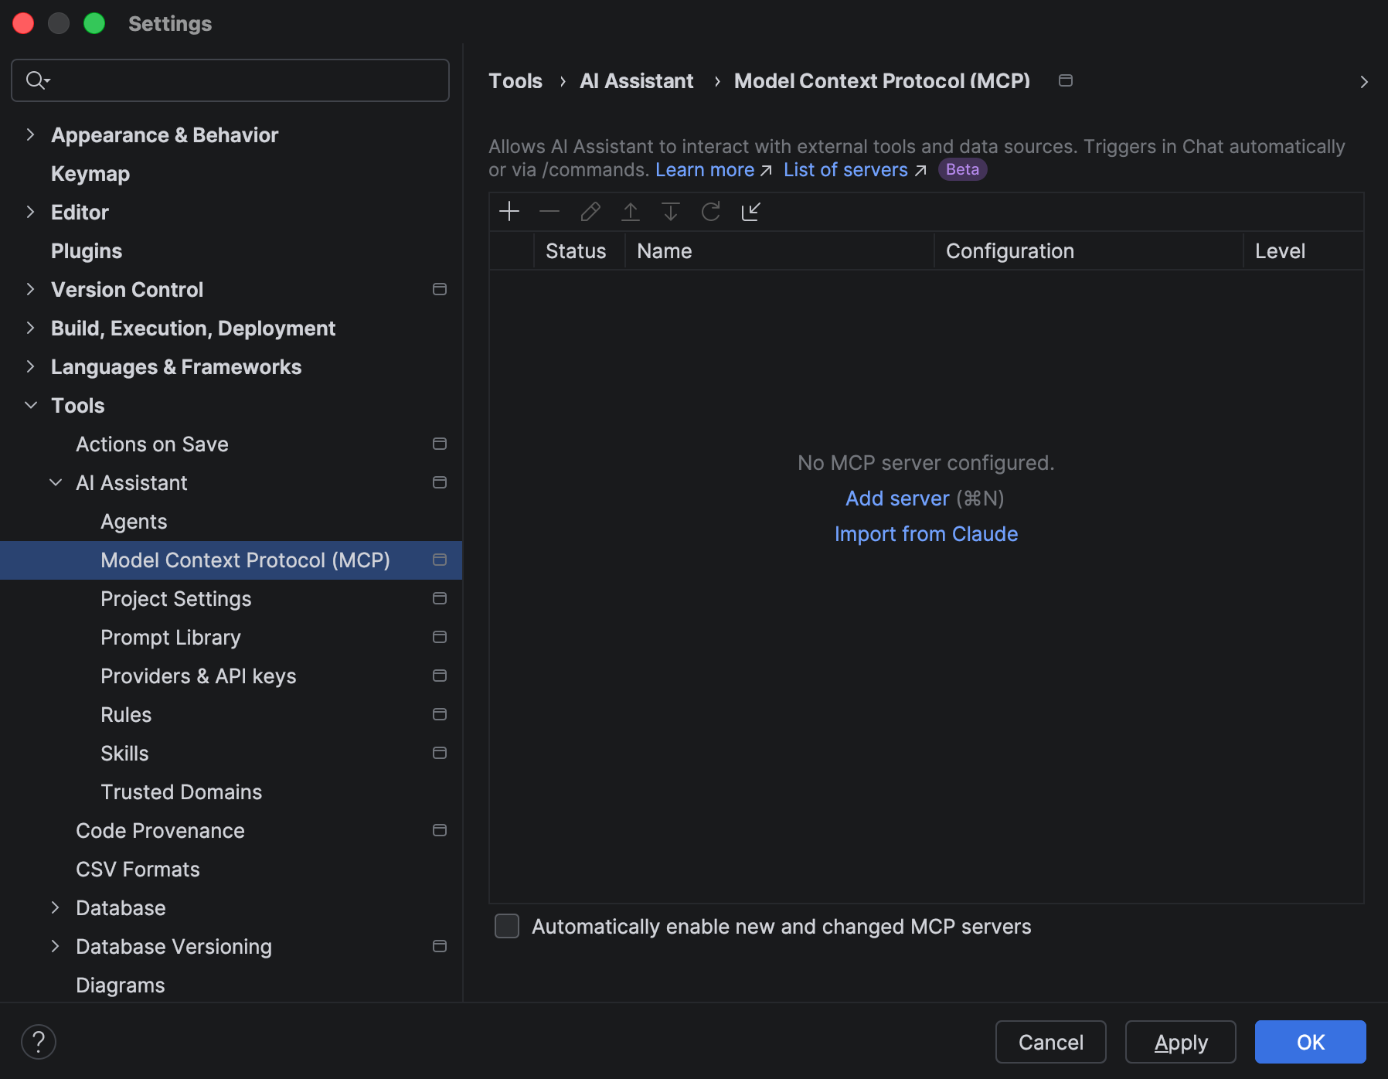Click the project icon next to Skills

(440, 753)
